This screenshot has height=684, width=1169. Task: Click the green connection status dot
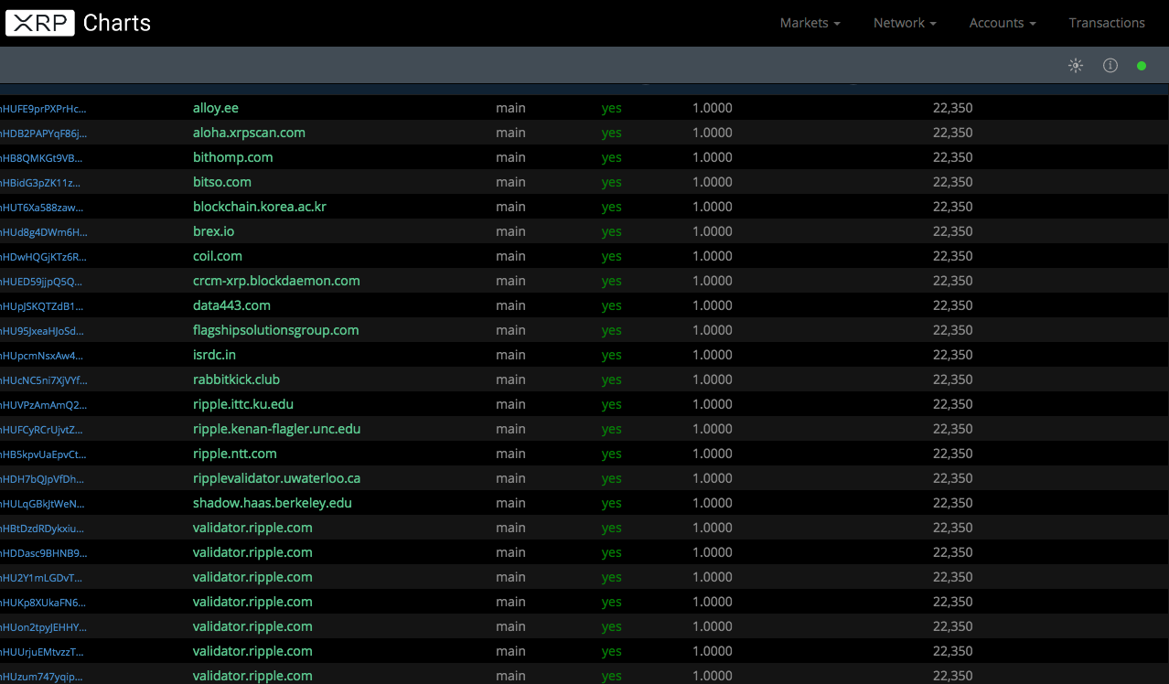click(1142, 66)
